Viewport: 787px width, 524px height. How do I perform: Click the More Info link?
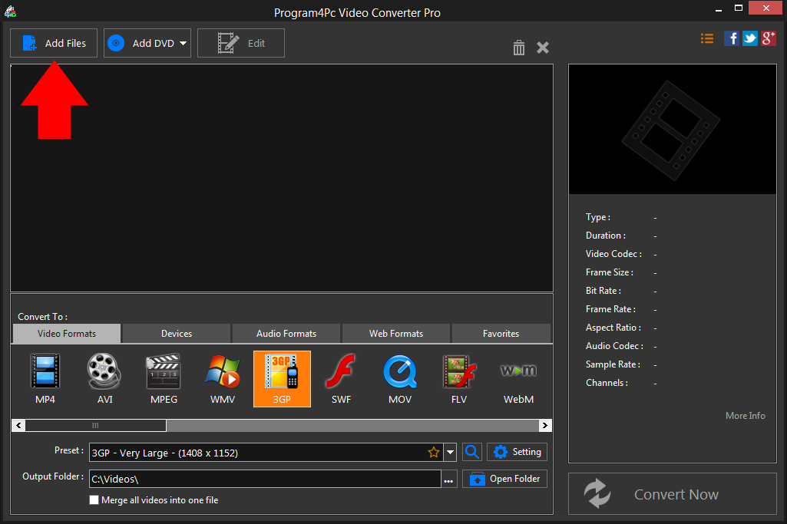point(745,415)
